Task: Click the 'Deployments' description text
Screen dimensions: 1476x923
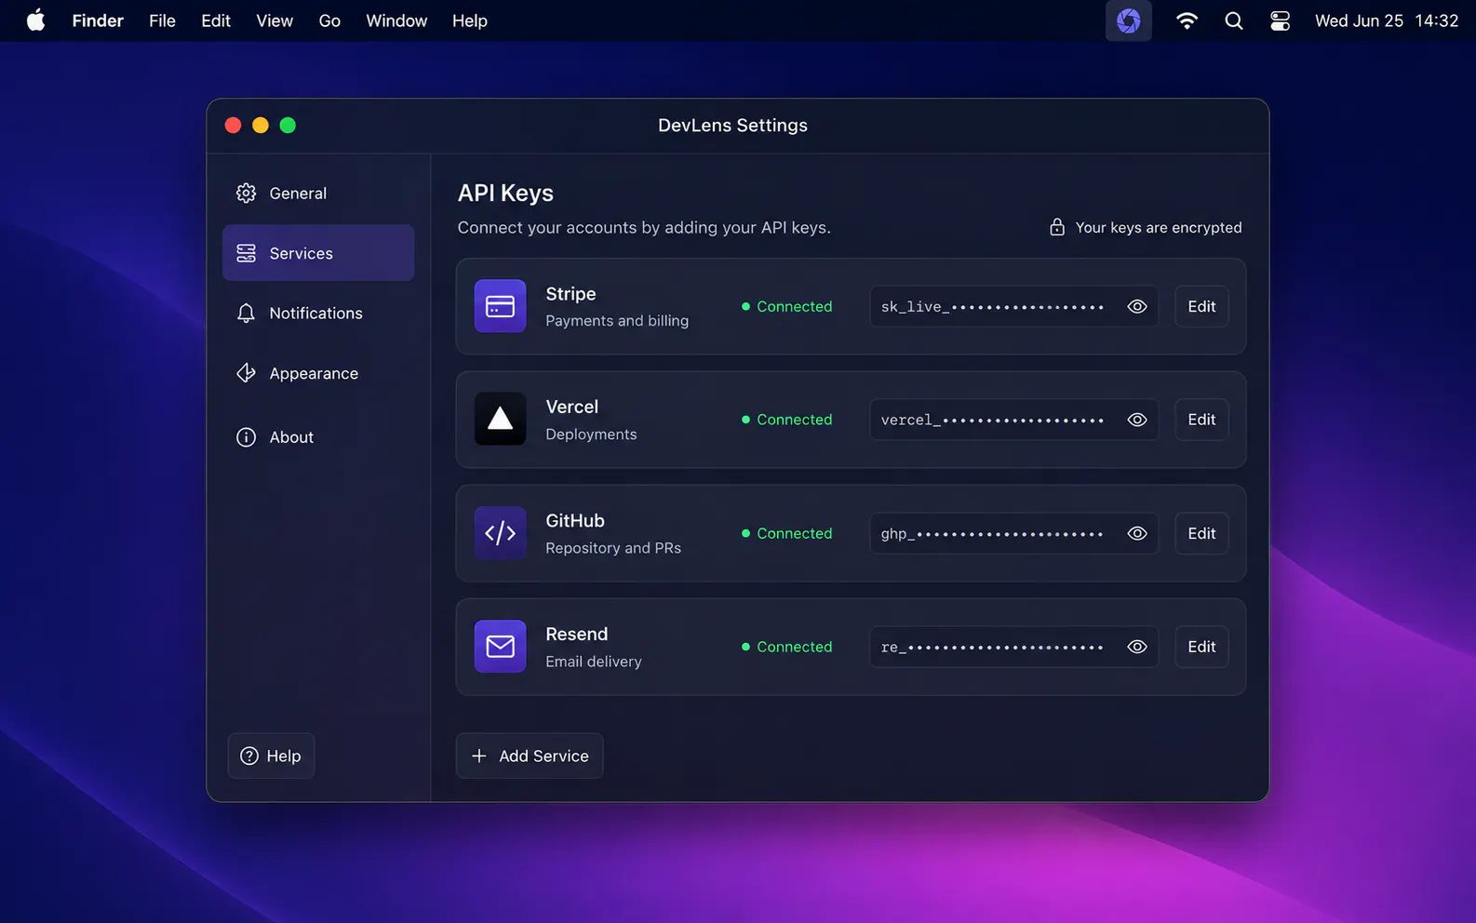Action: click(591, 435)
